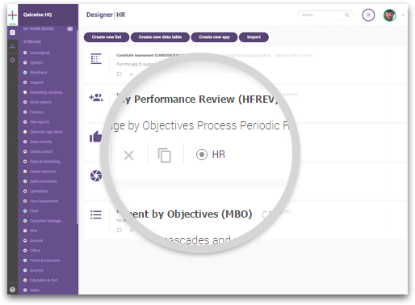Click the X delete icon in magnified view
The image size is (415, 305).
(x=128, y=155)
